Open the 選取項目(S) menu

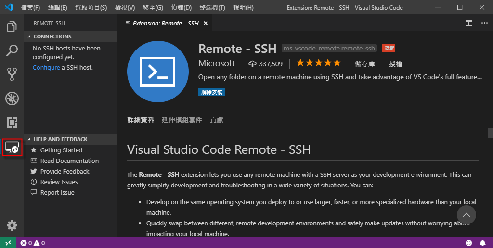pos(91,8)
